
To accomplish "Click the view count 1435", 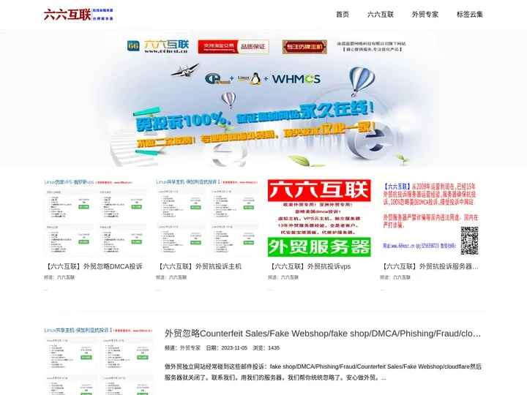I will click(x=274, y=347).
